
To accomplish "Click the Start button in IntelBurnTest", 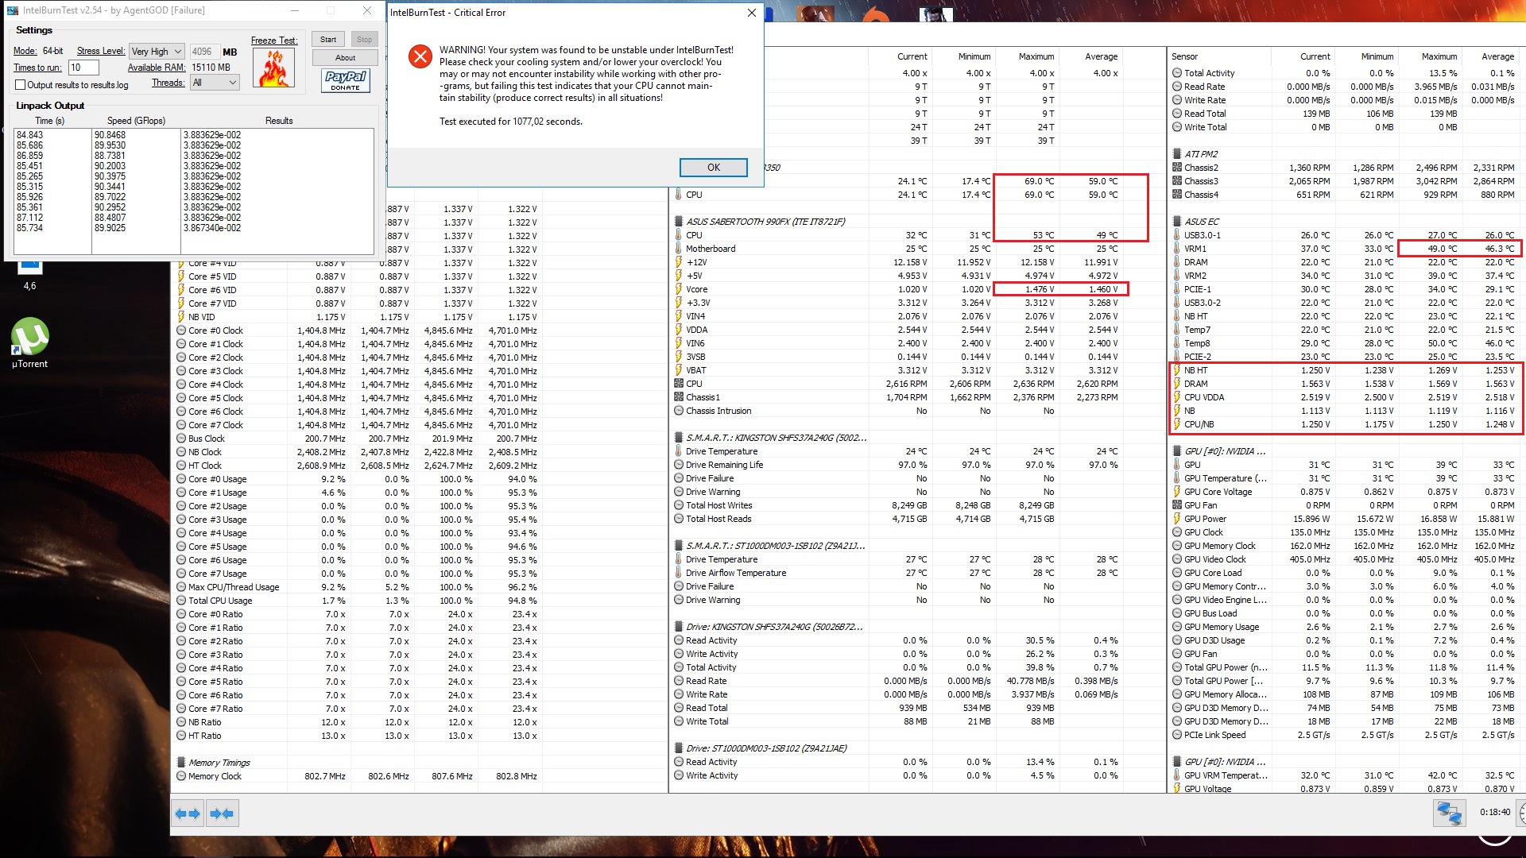I will coord(328,39).
